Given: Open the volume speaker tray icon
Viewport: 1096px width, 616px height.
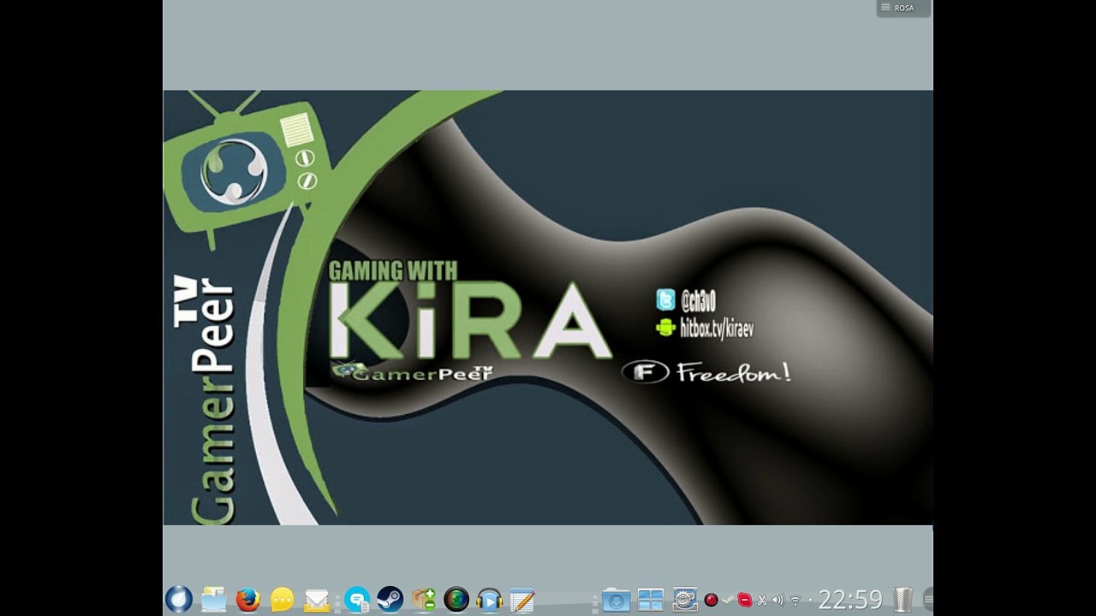Looking at the screenshot, I should point(777,601).
